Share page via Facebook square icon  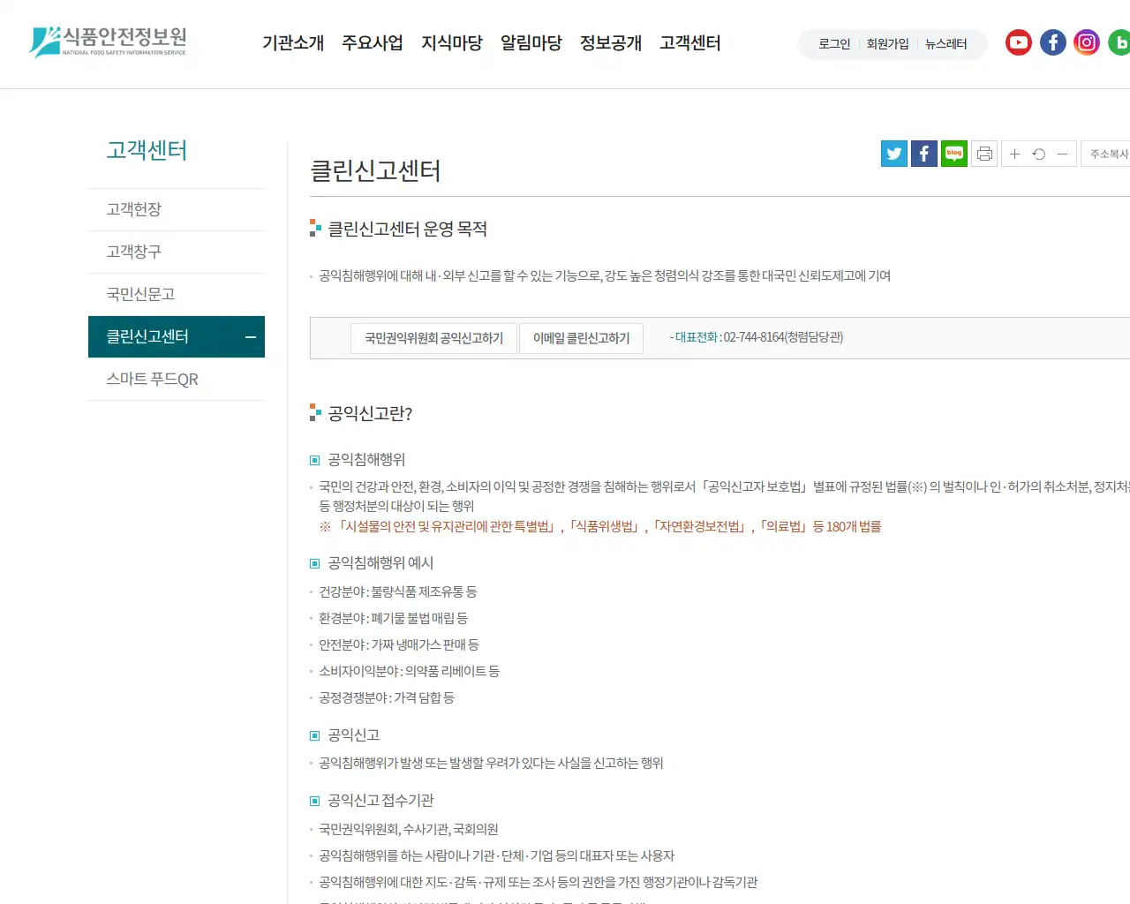tap(924, 154)
